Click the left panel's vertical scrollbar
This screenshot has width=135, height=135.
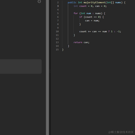coord(48,67)
